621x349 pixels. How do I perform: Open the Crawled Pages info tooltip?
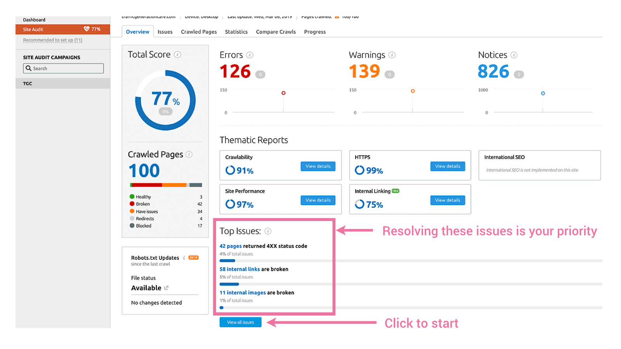click(189, 154)
